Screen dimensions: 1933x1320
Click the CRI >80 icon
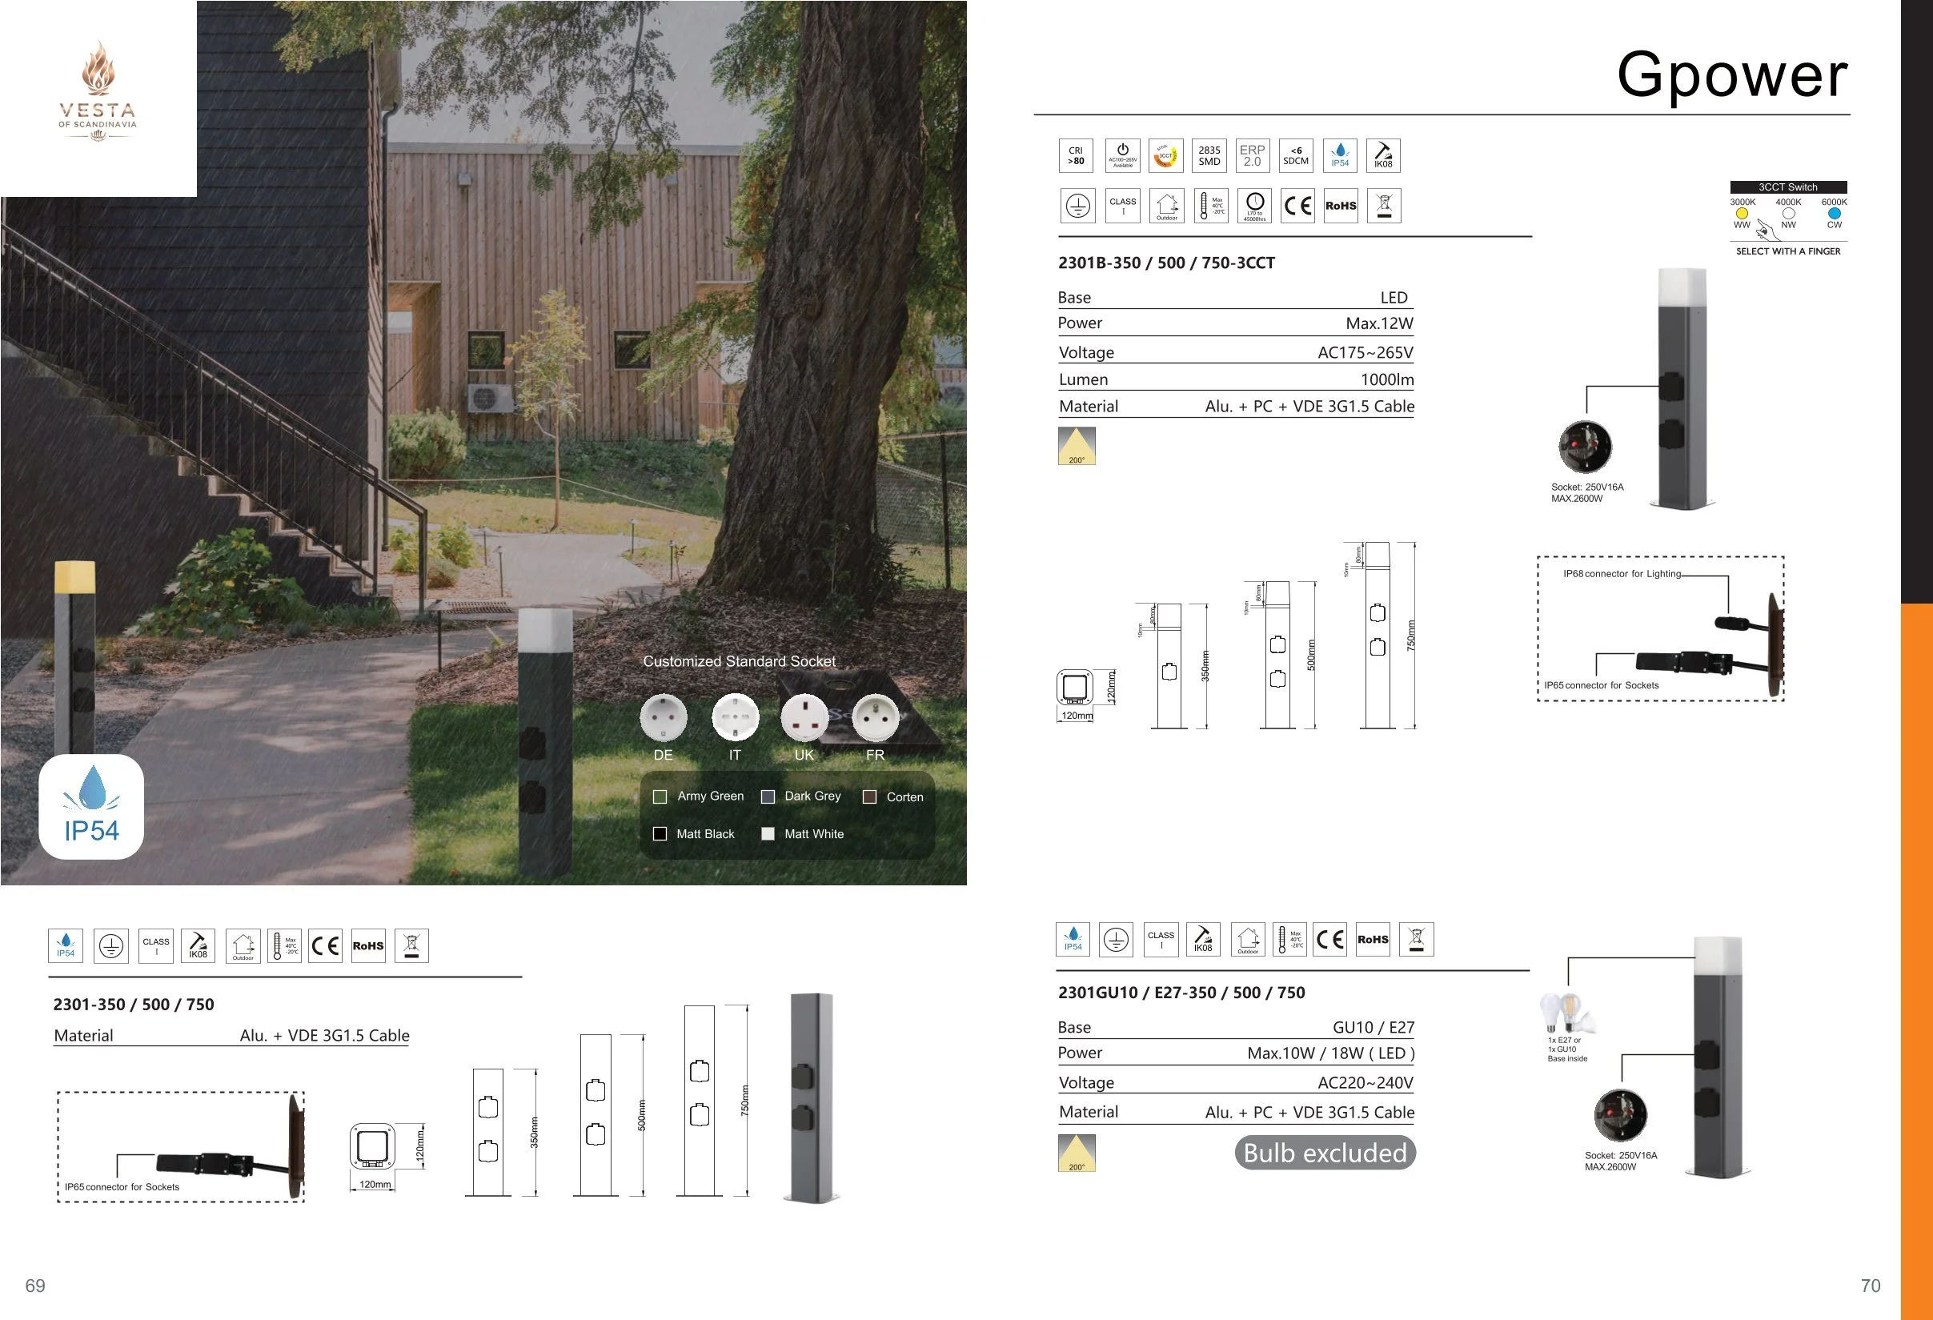1076,155
